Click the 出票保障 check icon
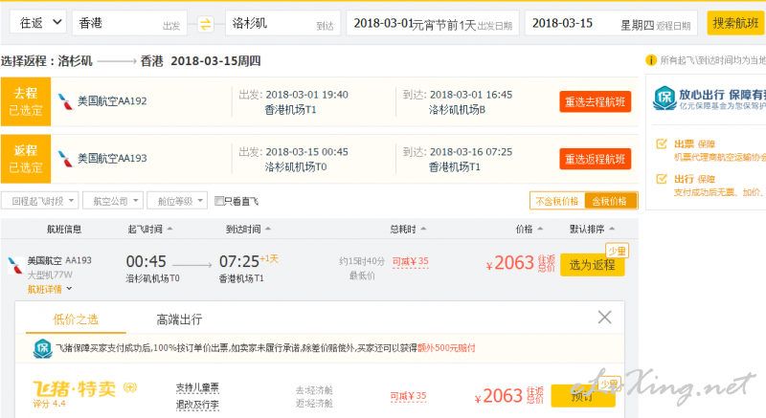Screen dimensions: 766x418 [662, 143]
